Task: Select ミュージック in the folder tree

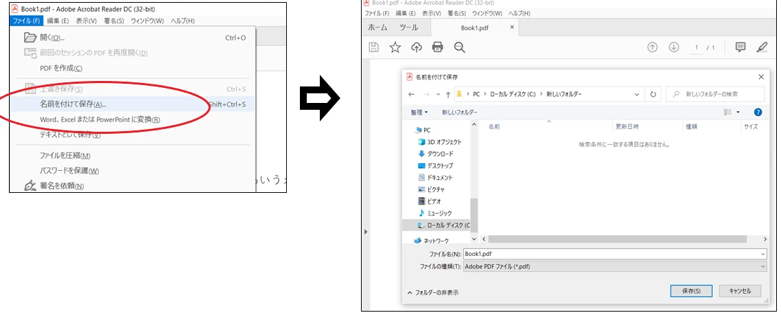Action: [x=435, y=213]
